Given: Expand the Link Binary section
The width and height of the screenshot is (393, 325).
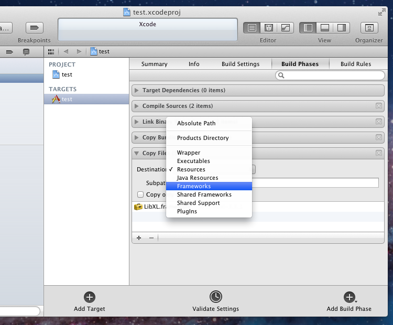Looking at the screenshot, I should (137, 122).
